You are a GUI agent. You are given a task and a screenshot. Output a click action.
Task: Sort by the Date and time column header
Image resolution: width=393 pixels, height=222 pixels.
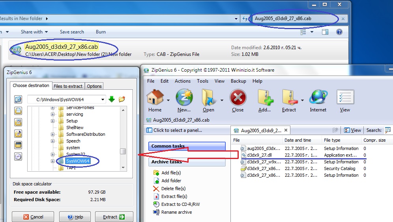click(x=302, y=140)
